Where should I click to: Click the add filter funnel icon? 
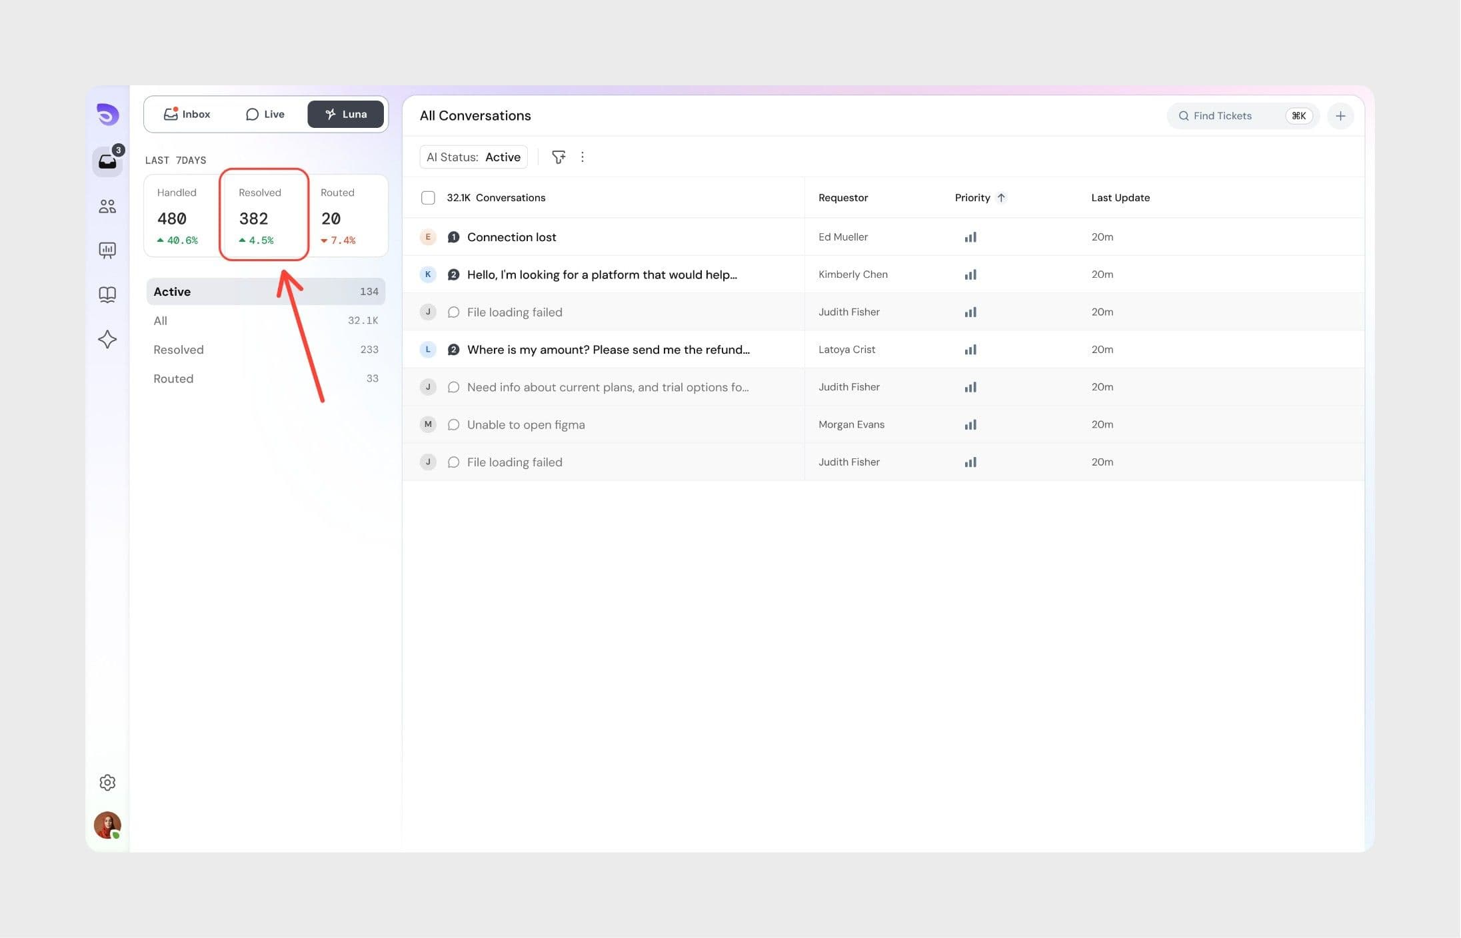[559, 157]
